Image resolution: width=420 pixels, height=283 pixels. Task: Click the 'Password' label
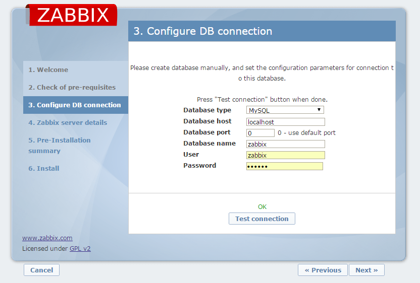[x=199, y=165]
